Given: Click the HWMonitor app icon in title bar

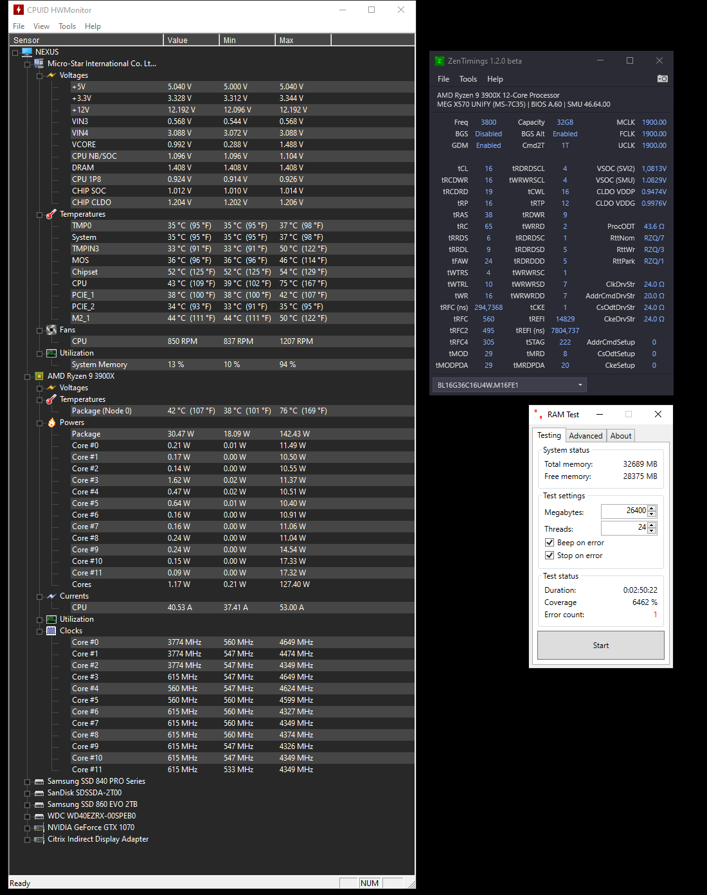Looking at the screenshot, I should 19,10.
